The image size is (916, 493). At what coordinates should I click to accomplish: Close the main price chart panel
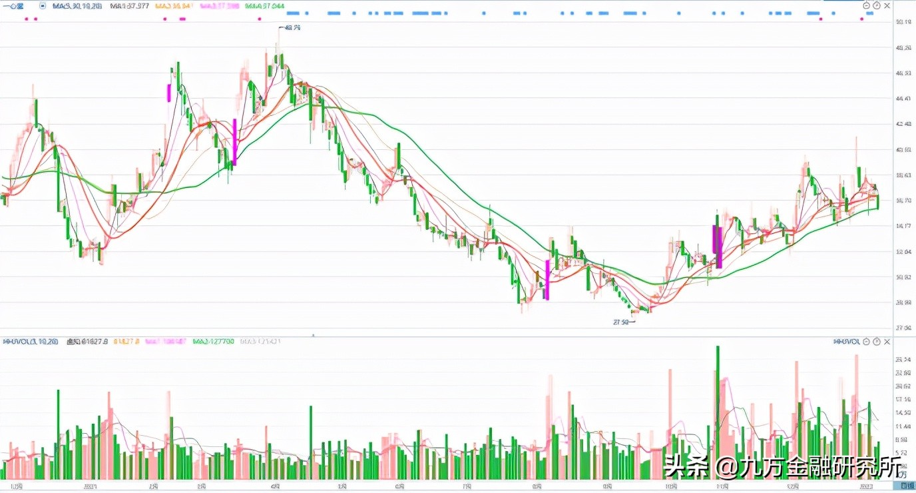[887, 5]
